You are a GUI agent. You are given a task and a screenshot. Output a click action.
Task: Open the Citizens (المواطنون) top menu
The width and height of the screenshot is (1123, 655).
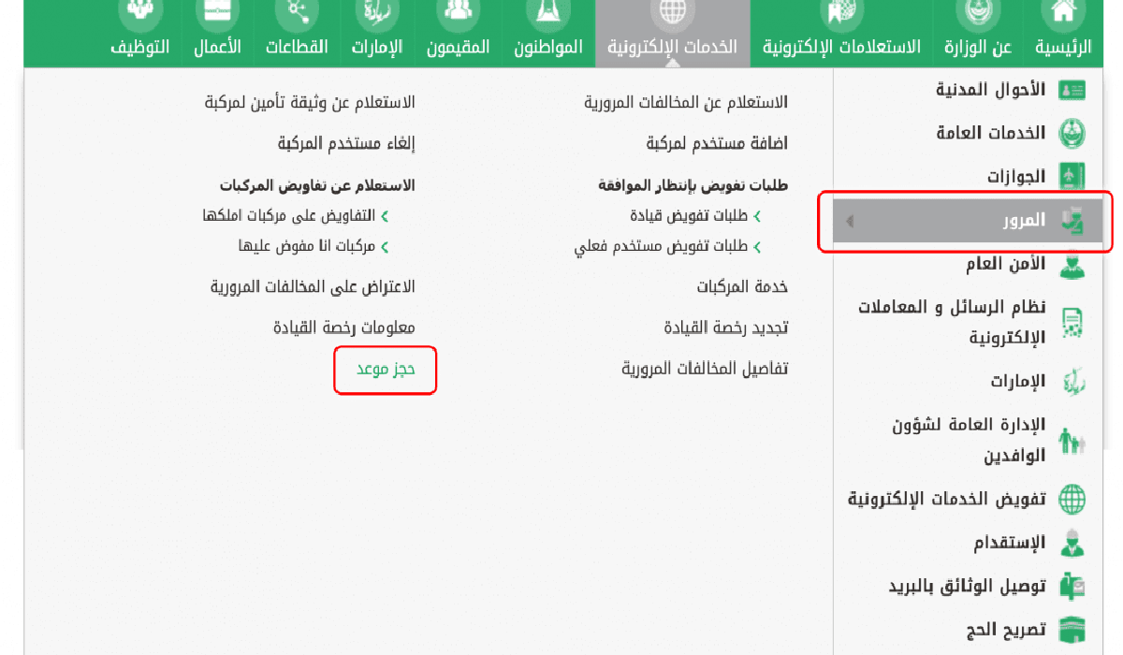tap(547, 47)
